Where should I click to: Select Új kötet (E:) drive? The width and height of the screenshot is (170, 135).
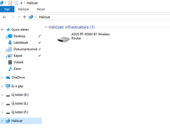click(x=20, y=104)
